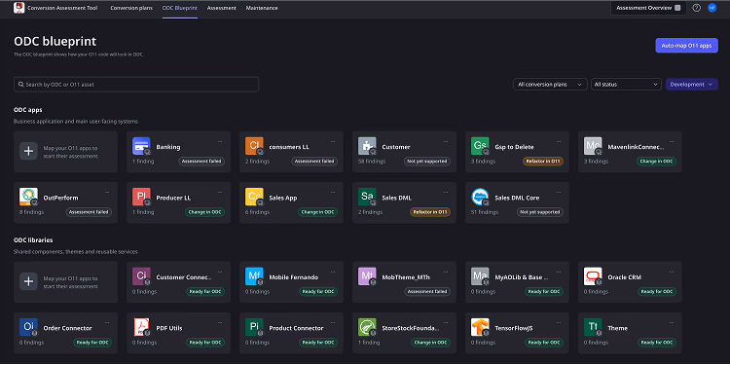Open options menu on Producer LL card
The image size is (730, 365).
click(220, 192)
